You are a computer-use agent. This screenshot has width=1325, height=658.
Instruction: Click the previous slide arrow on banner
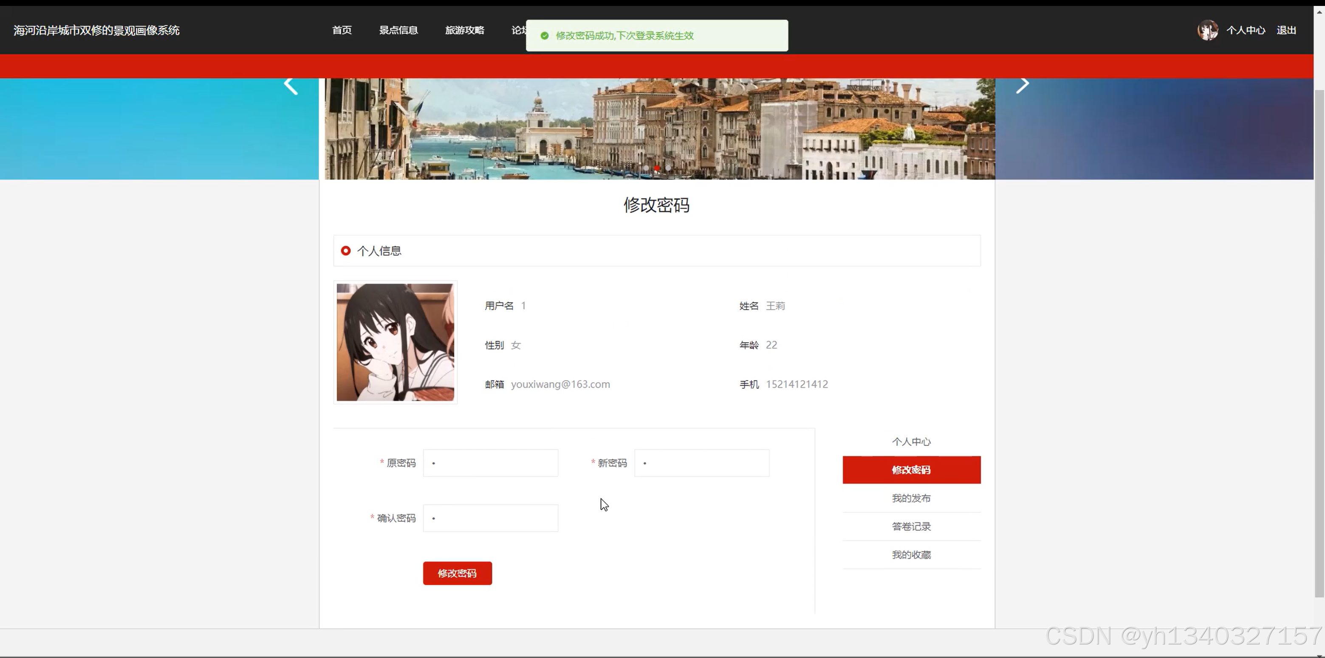[x=291, y=86]
